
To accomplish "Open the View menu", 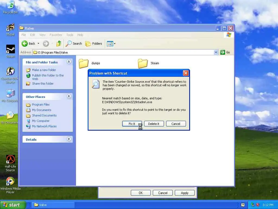I will pos(42,35).
